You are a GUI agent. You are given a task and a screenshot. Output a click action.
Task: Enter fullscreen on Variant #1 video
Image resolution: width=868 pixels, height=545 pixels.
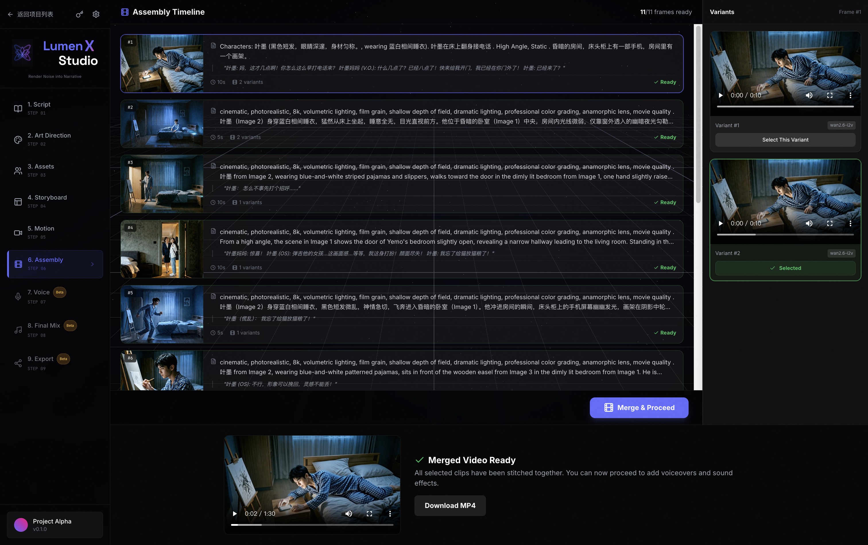[830, 95]
